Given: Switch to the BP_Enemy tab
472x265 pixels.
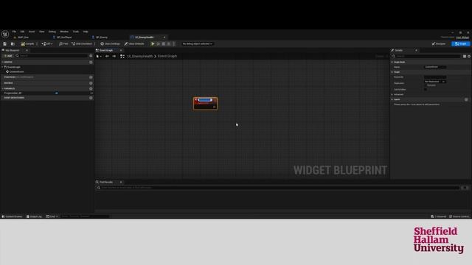Looking at the screenshot, I should [102, 38].
